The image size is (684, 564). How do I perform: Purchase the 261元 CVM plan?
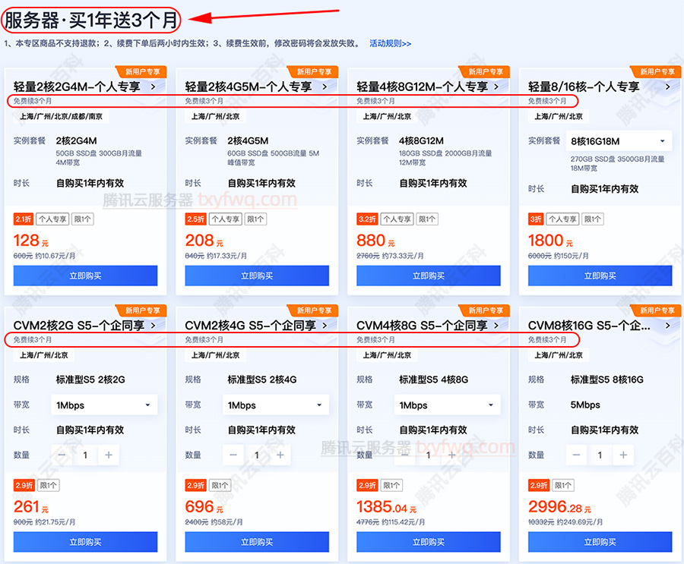(x=85, y=542)
